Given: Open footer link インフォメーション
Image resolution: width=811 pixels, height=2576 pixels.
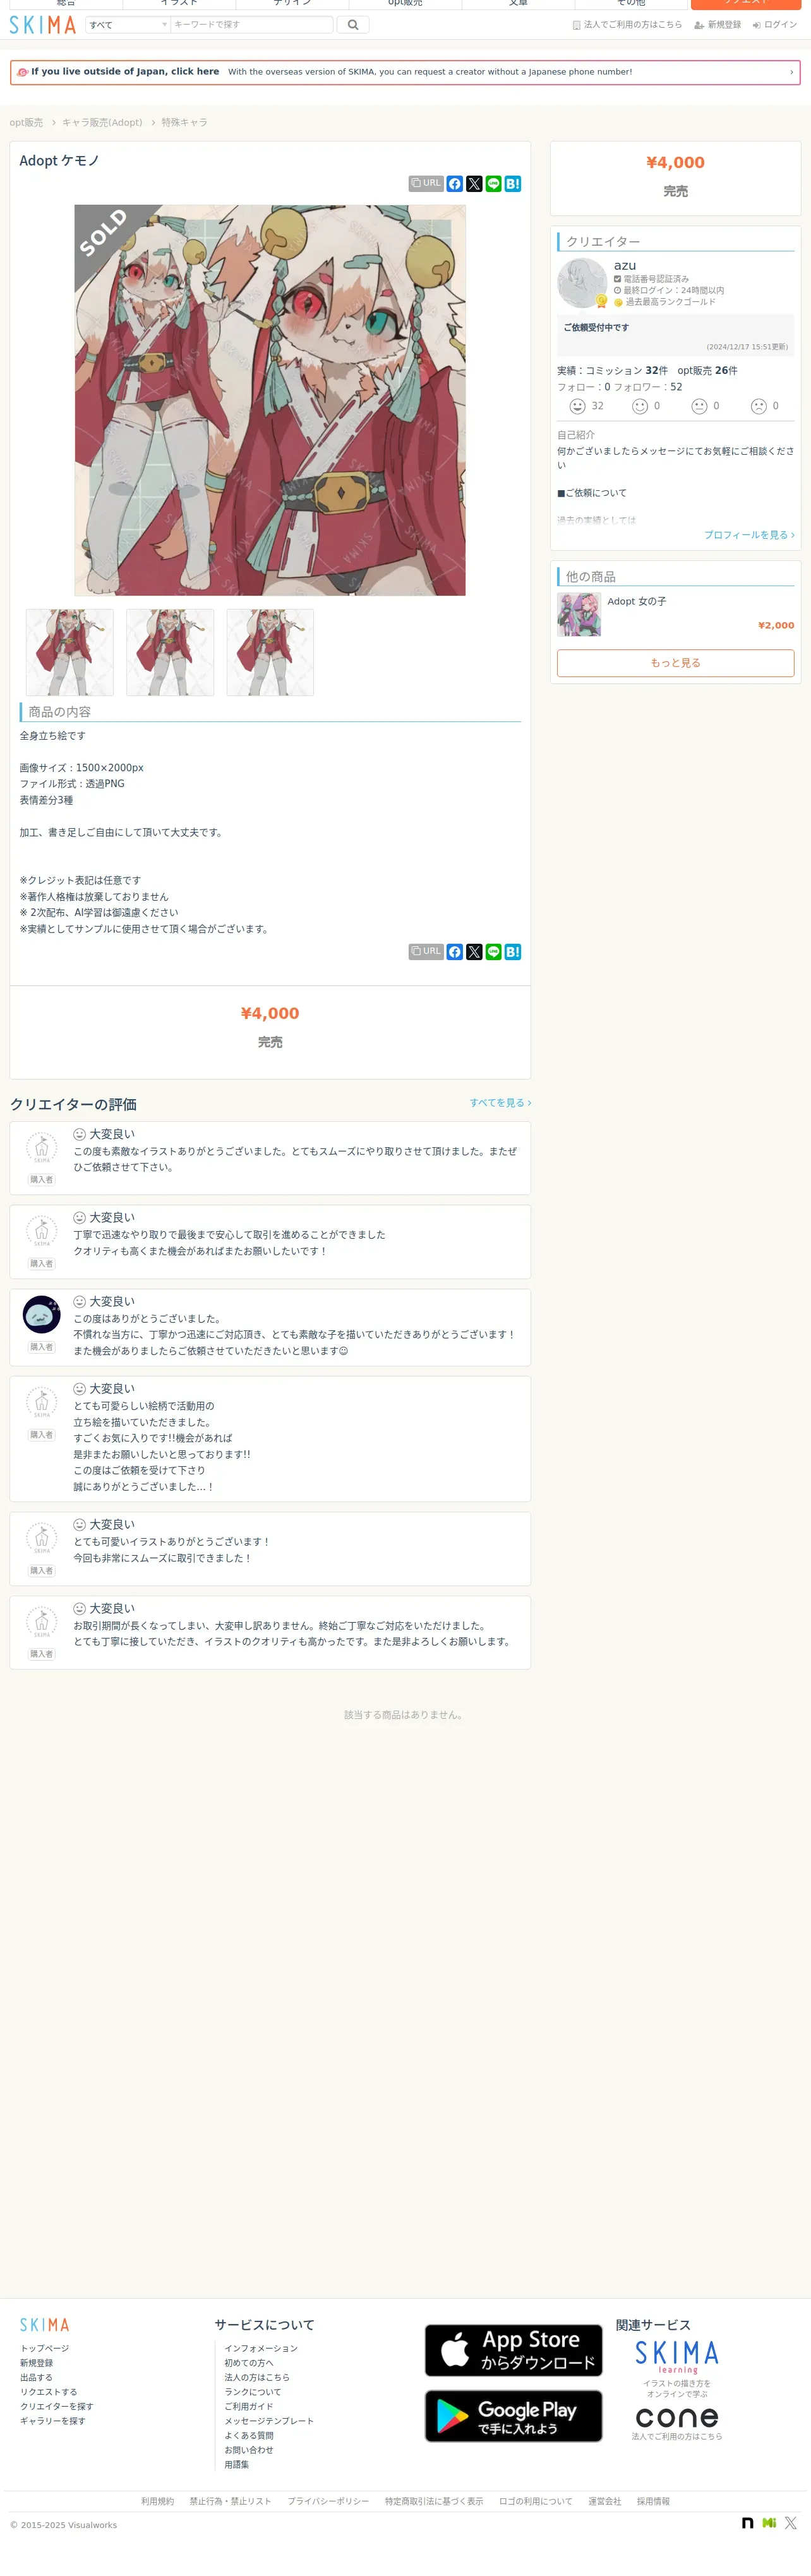Looking at the screenshot, I should click(x=261, y=2349).
